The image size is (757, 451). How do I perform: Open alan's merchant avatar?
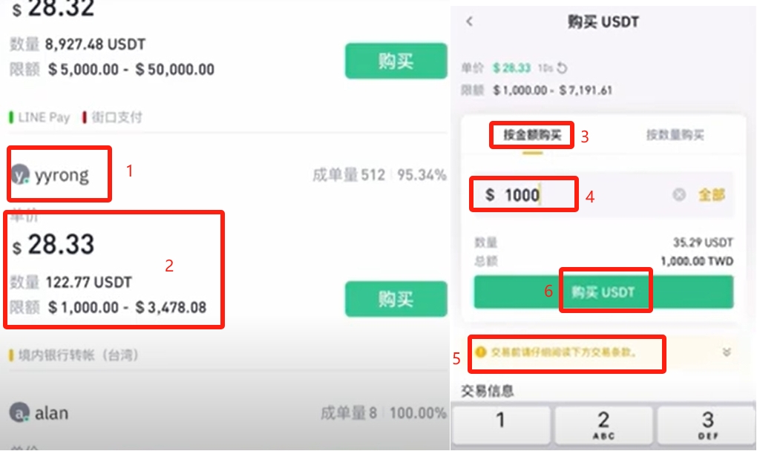pos(20,412)
